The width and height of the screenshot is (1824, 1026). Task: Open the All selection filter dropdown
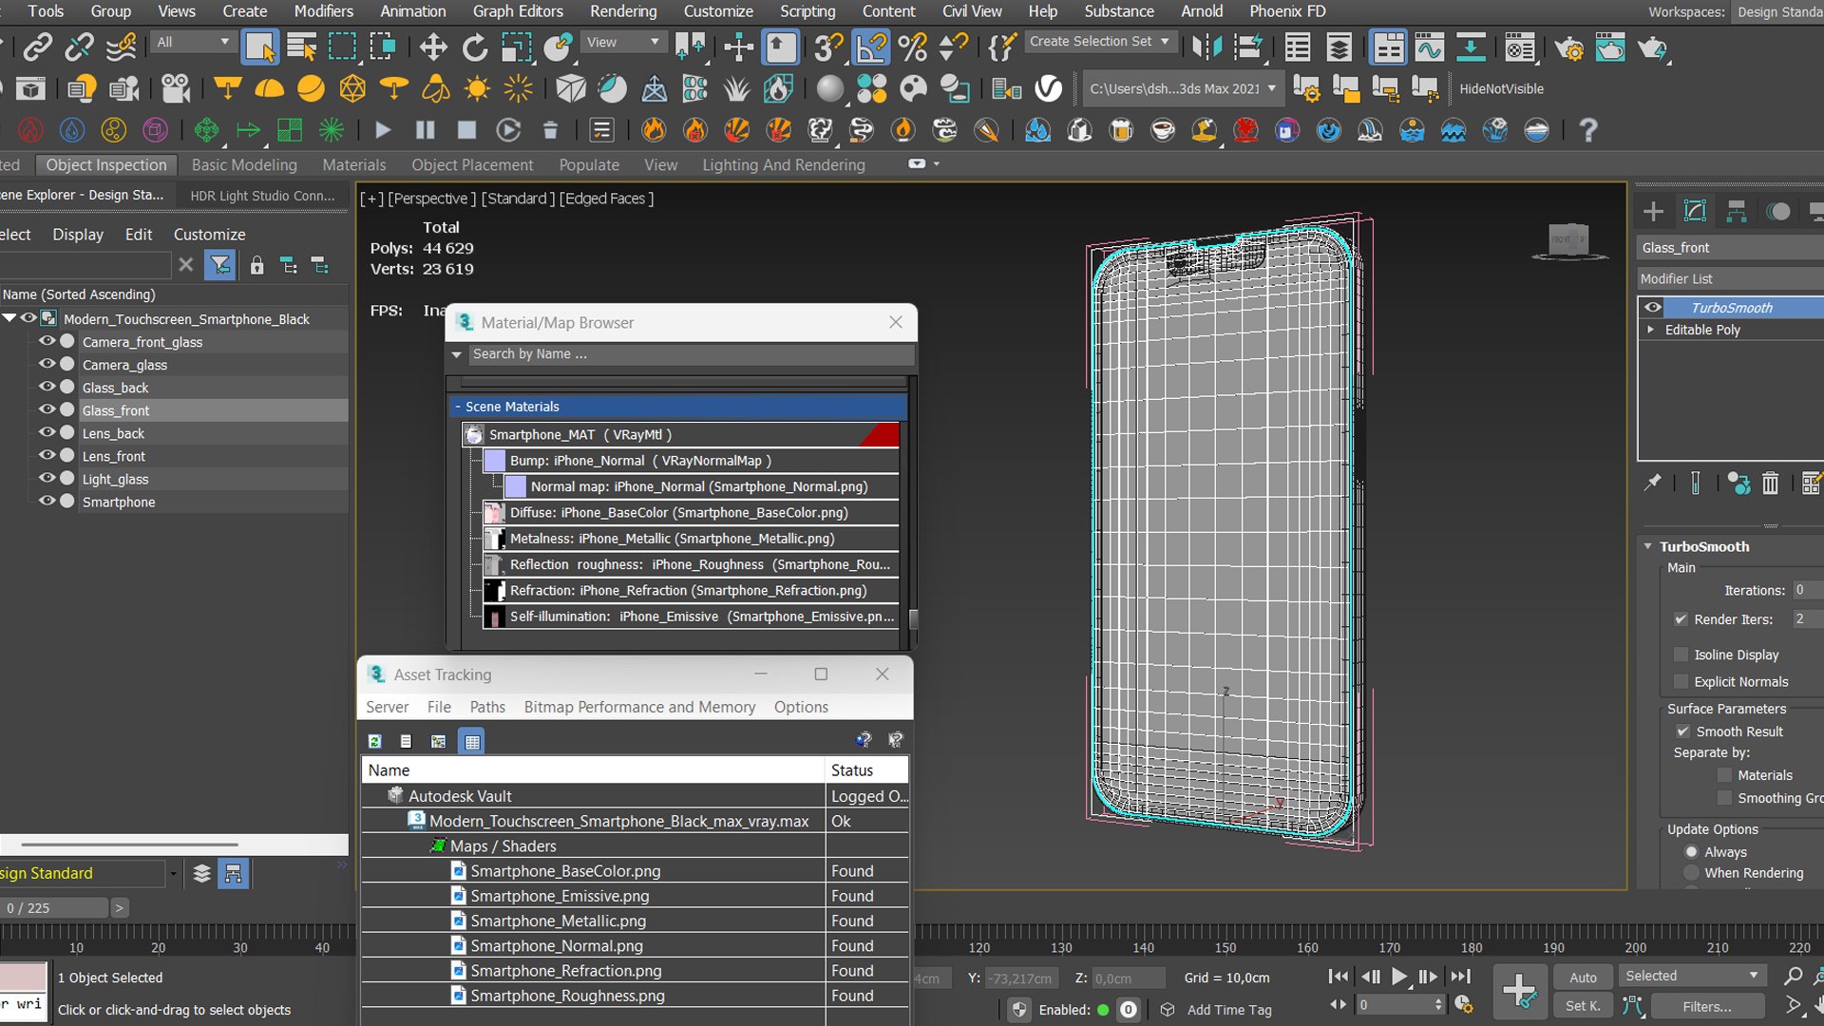pos(194,42)
